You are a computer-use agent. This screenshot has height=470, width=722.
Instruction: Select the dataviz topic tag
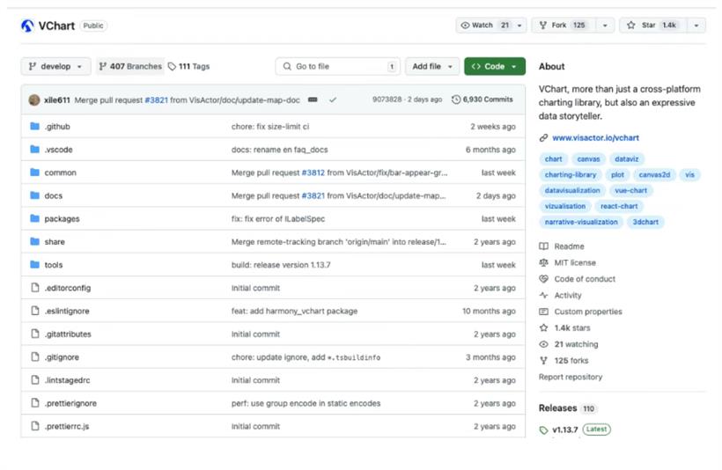(627, 158)
